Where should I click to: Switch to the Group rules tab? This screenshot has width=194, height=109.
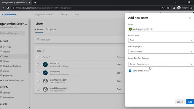(x=51, y=29)
